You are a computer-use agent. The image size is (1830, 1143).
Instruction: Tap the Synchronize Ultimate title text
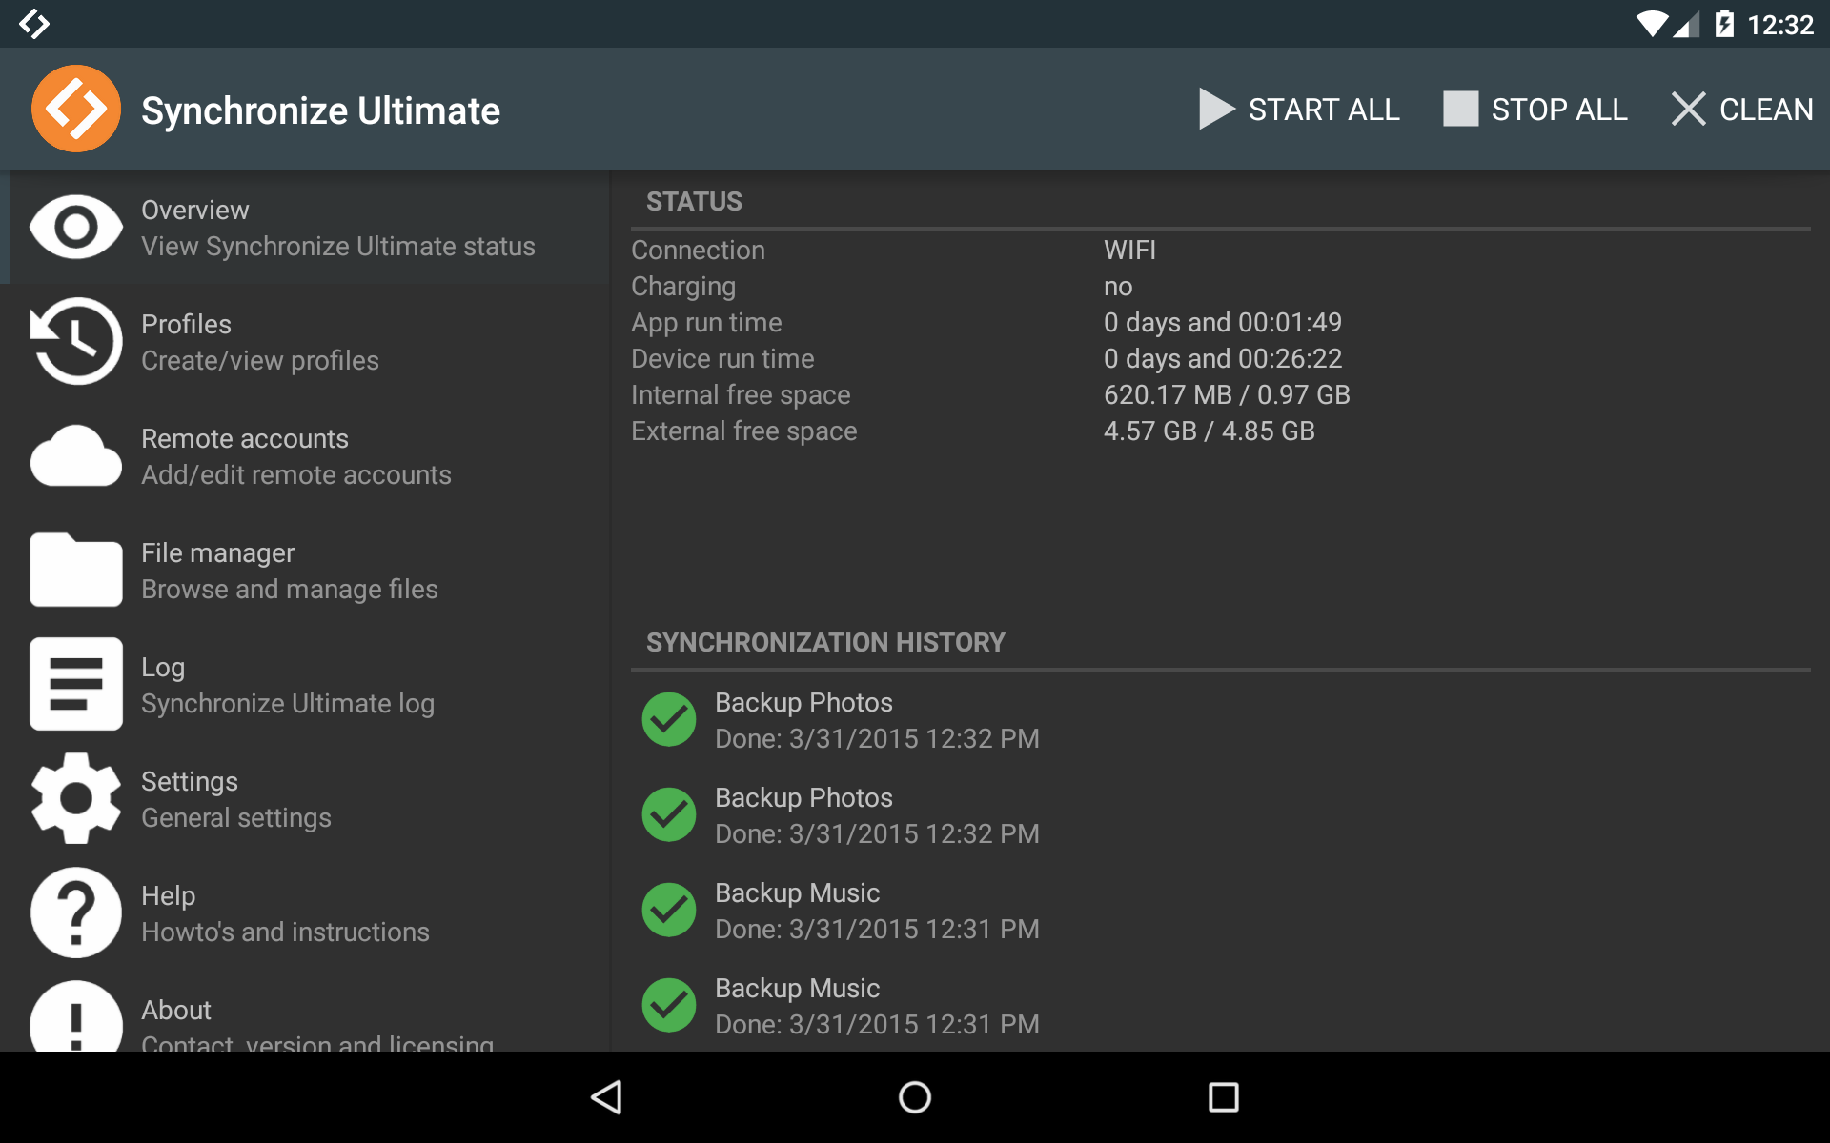(320, 110)
